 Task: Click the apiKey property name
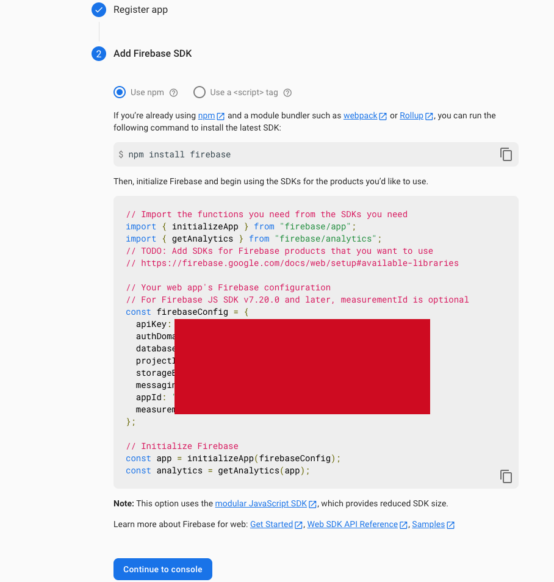[151, 324]
